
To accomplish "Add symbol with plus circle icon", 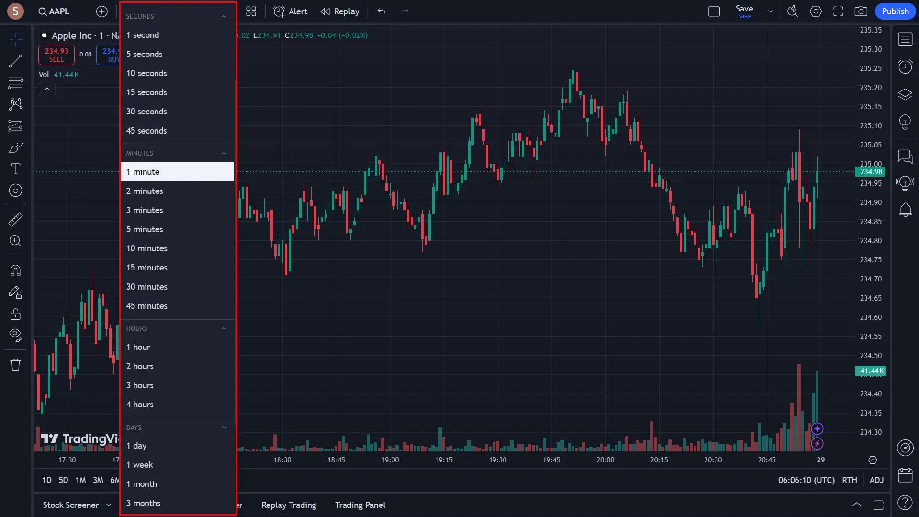I will tap(102, 11).
